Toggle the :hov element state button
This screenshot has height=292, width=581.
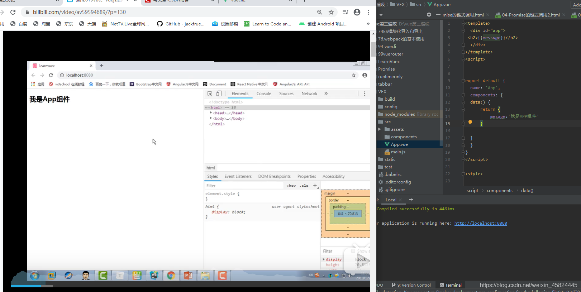tap(292, 186)
